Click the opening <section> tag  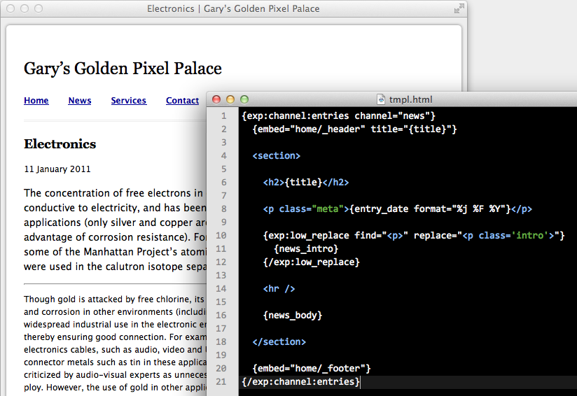[x=277, y=155]
